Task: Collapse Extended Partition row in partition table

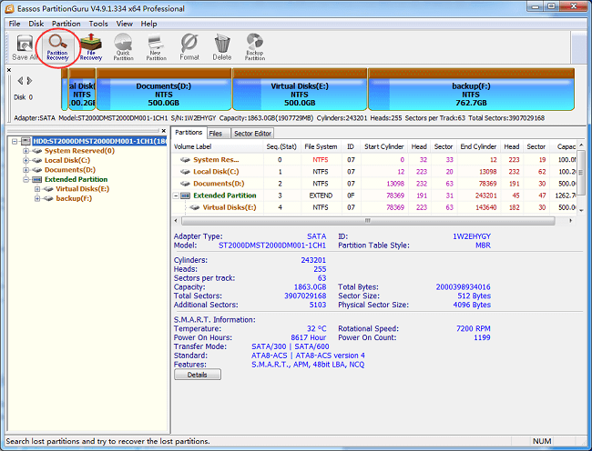Action: (177, 195)
